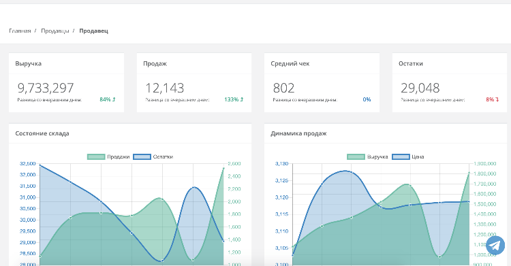Click the 32,500 left axis label

[28, 163]
